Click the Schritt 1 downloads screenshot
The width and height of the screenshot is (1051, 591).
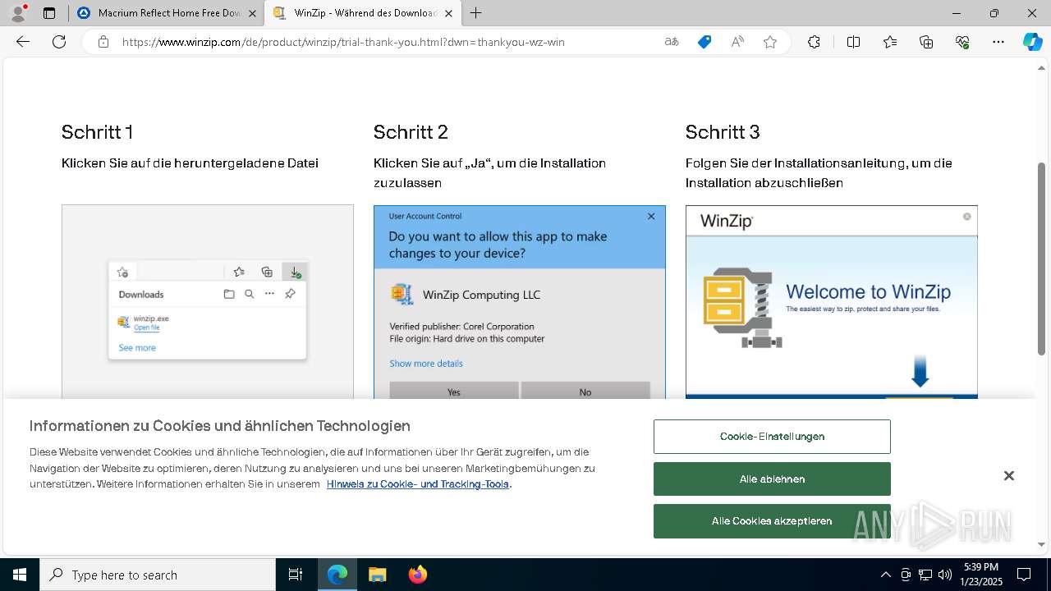(208, 302)
